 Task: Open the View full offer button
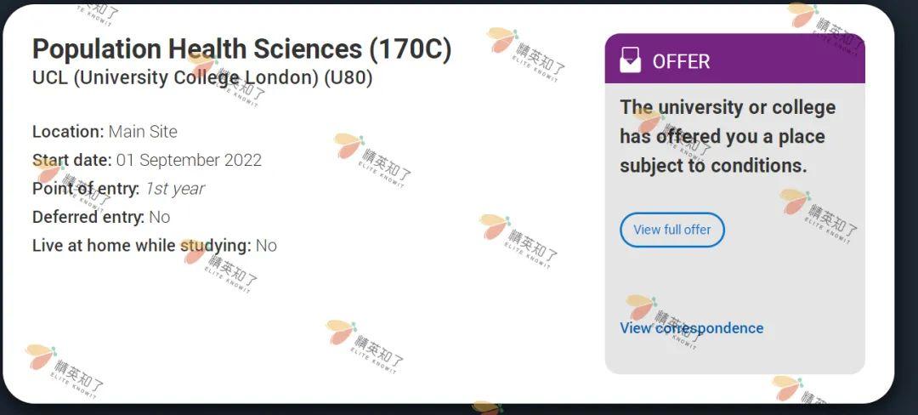(671, 230)
